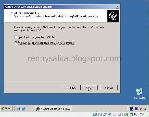Viewport: 149px width, 117px height.
Task: Click the 19:06 clock in system tray
Action: tap(143, 108)
